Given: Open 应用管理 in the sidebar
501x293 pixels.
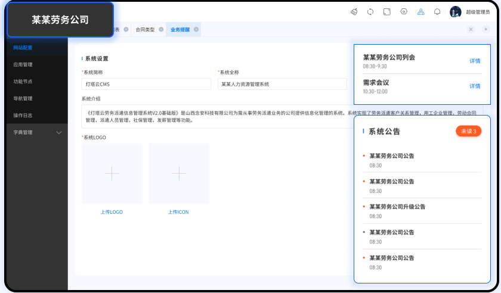Looking at the screenshot, I should [x=23, y=64].
